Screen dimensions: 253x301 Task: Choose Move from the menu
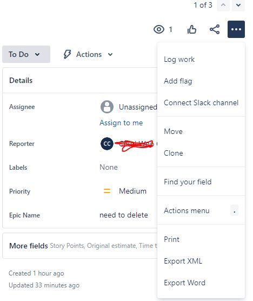(201, 131)
